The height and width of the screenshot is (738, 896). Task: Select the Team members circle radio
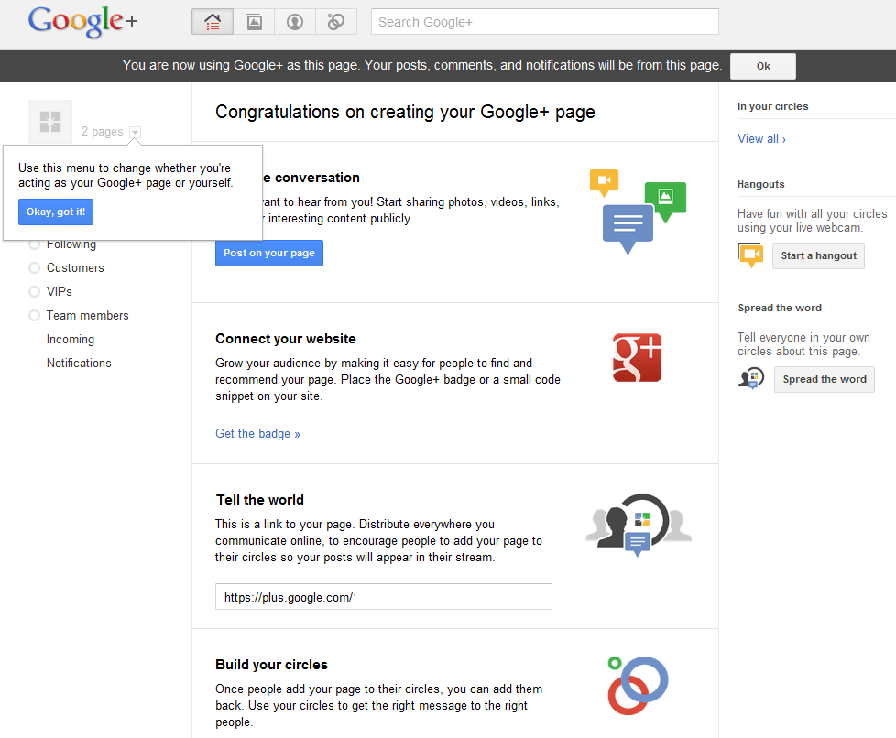[x=35, y=316]
